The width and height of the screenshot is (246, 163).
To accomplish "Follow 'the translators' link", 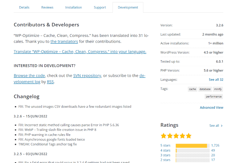I will (x=64, y=42).
